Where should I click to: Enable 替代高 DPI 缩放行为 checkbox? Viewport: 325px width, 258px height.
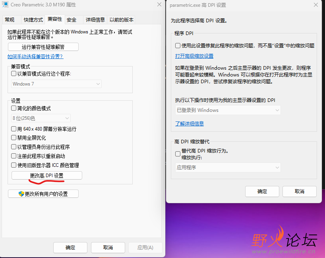[x=178, y=154]
